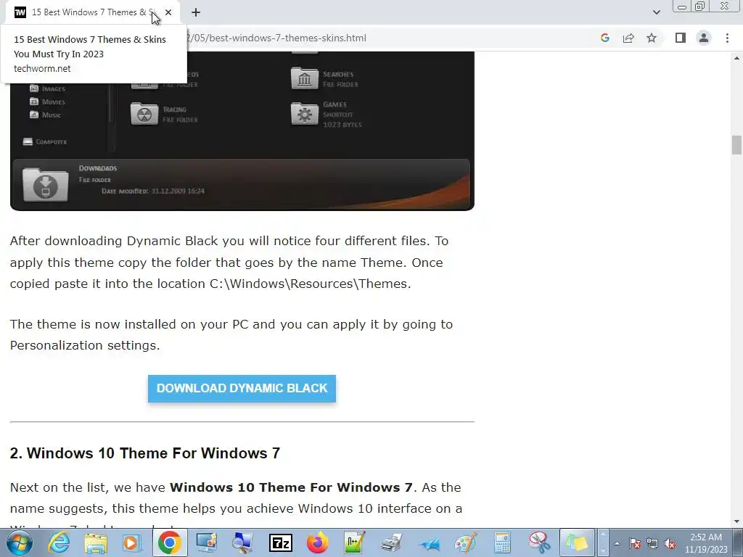
Task: Click the muted volume tray icon
Action: [670, 544]
